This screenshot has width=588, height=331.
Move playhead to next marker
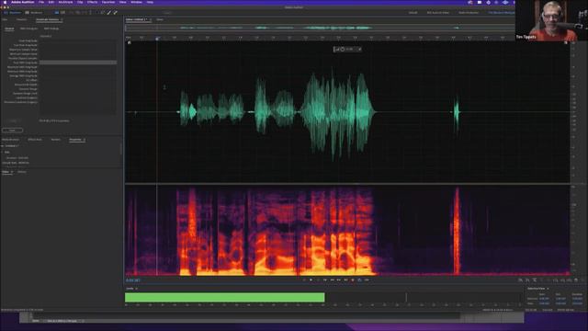[345, 280]
